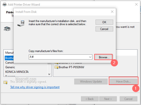Select Canon in the manufacturer list

(x=9, y=63)
